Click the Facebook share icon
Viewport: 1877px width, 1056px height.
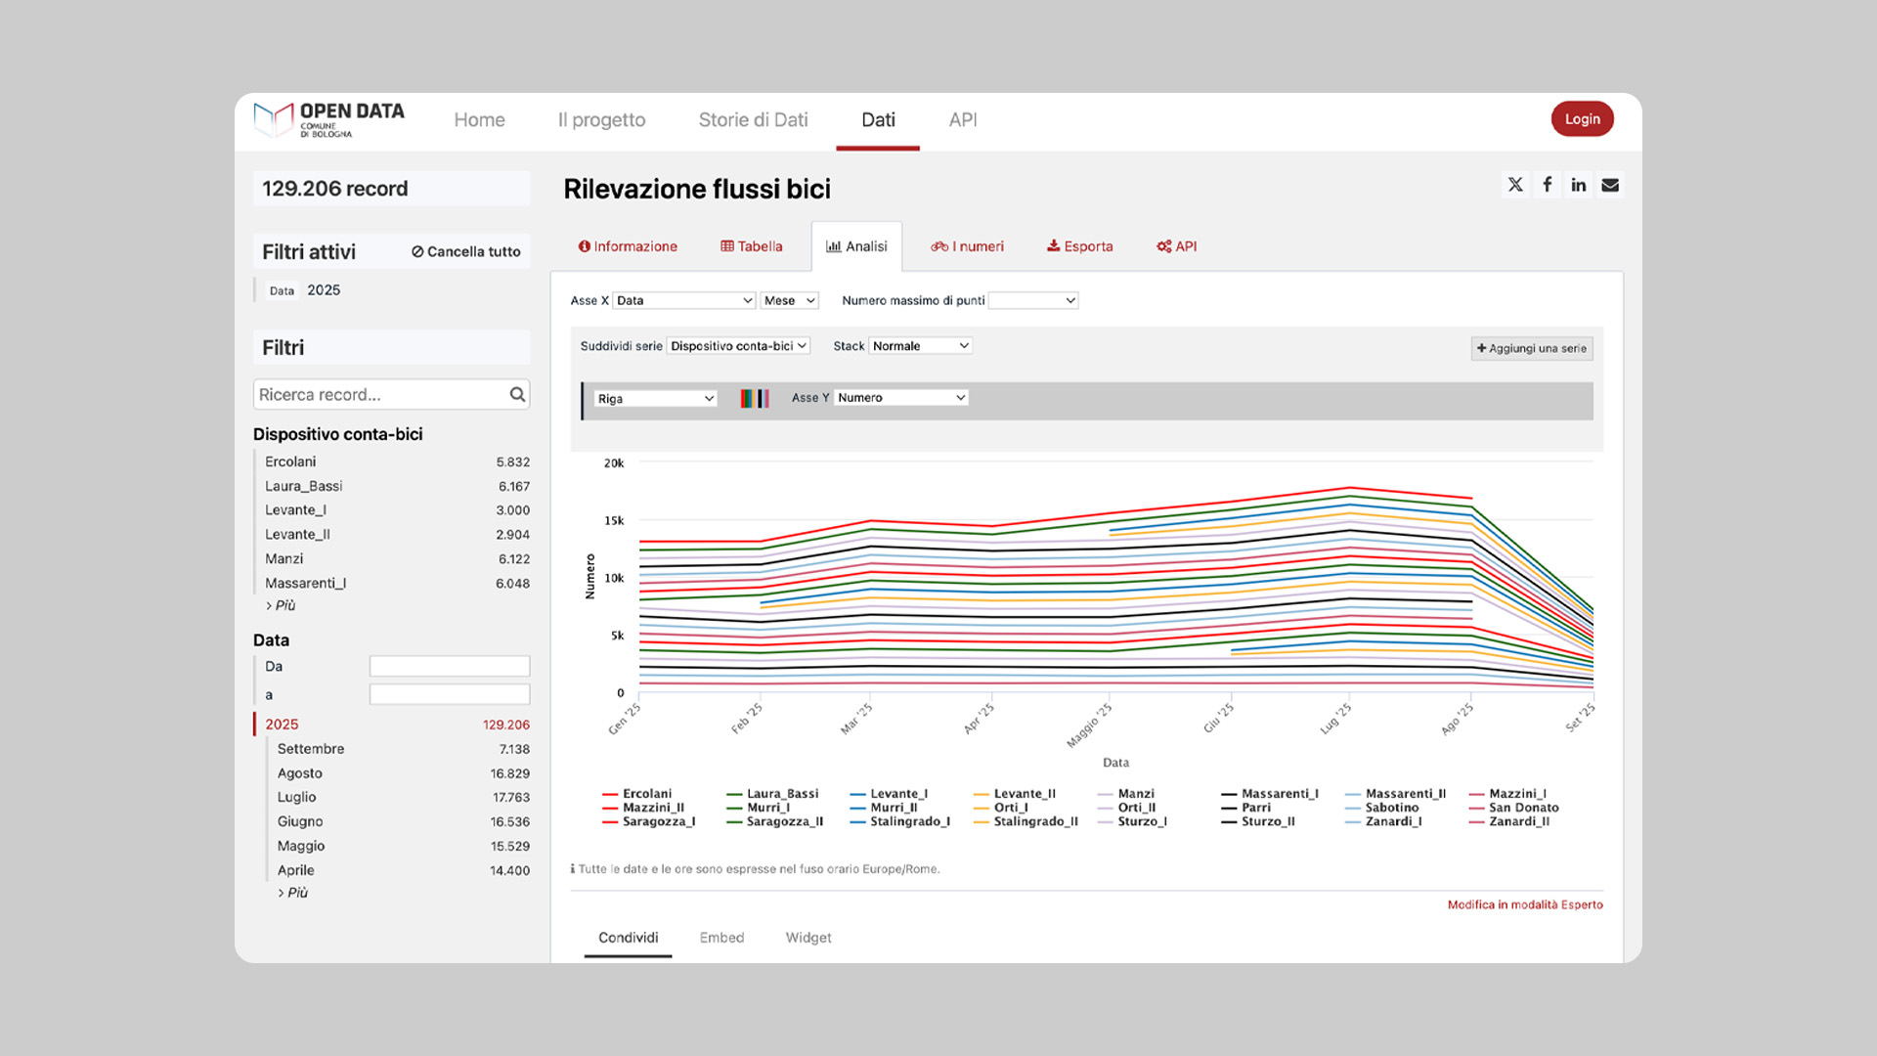pos(1547,185)
